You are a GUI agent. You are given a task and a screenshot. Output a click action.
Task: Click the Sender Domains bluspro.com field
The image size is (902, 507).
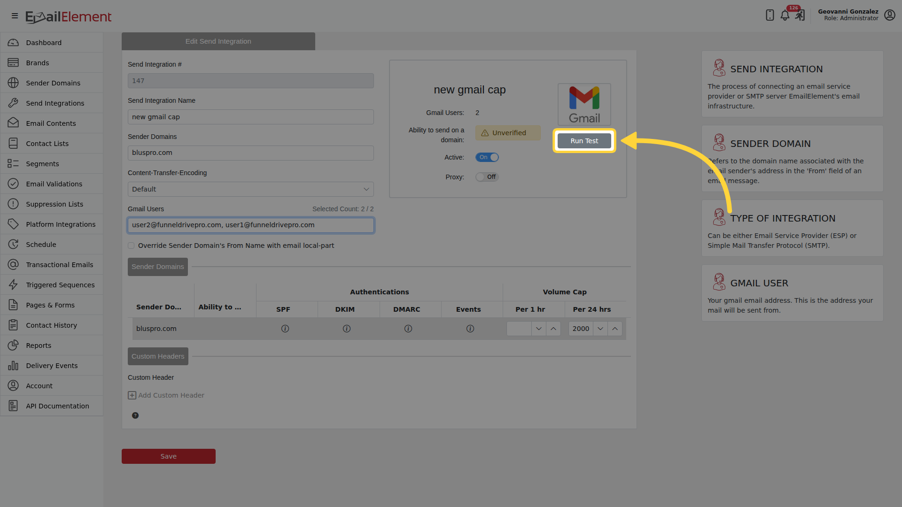(x=251, y=153)
